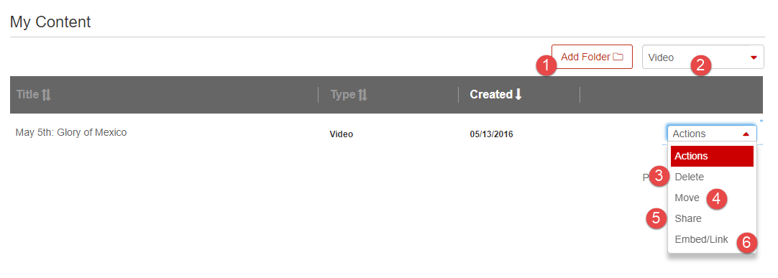The width and height of the screenshot is (778, 278).
Task: Select highlighted Actions option in list
Action: coord(712,156)
